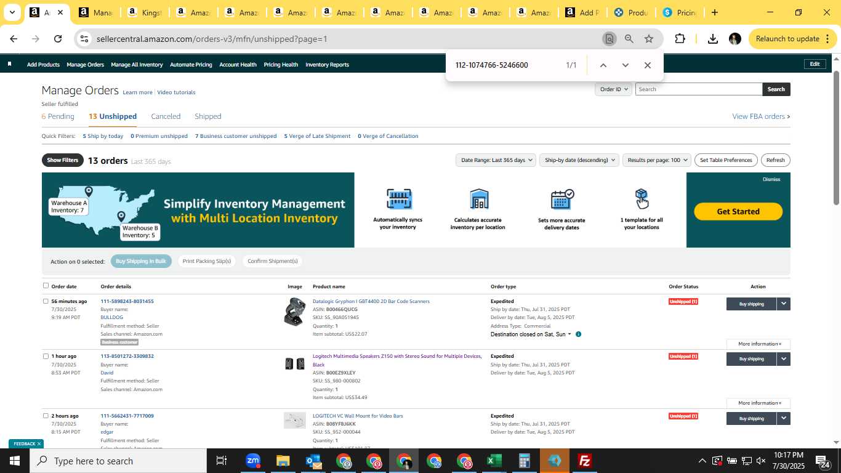Open Date Range Last 365 days dropdown
Image resolution: width=841 pixels, height=473 pixels.
point(496,160)
